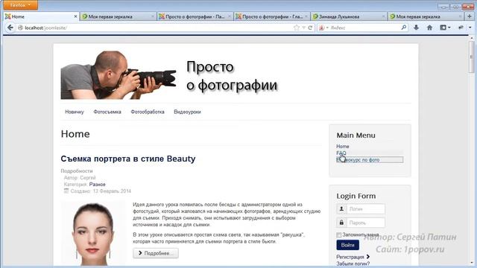This screenshot has height=268, width=477.
Task: Open the Видеоуроки menu item
Action: coord(187,112)
